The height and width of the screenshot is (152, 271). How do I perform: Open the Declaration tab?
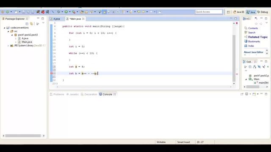coord(89,94)
